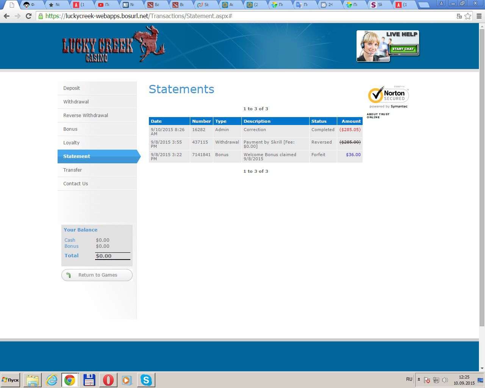Open the floppy disk taskbar application
This screenshot has height=388, width=485.
coord(89,380)
